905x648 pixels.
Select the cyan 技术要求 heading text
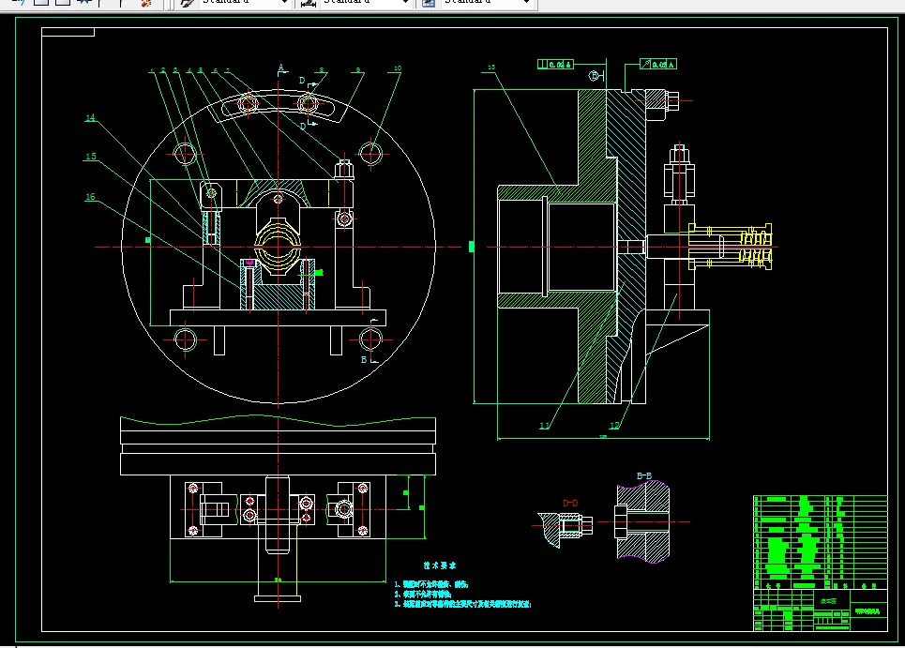440,565
